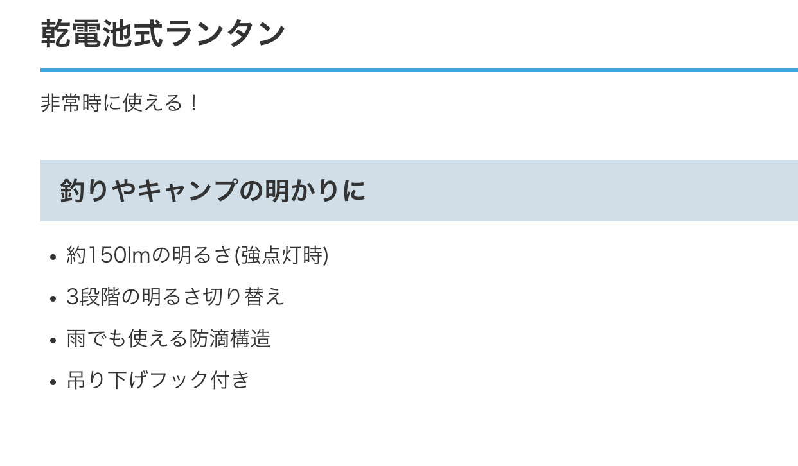Click the list item 雨でも使える防滴構造

(168, 338)
